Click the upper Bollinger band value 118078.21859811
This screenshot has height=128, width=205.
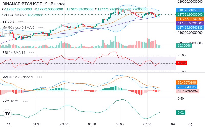tap(190, 10)
